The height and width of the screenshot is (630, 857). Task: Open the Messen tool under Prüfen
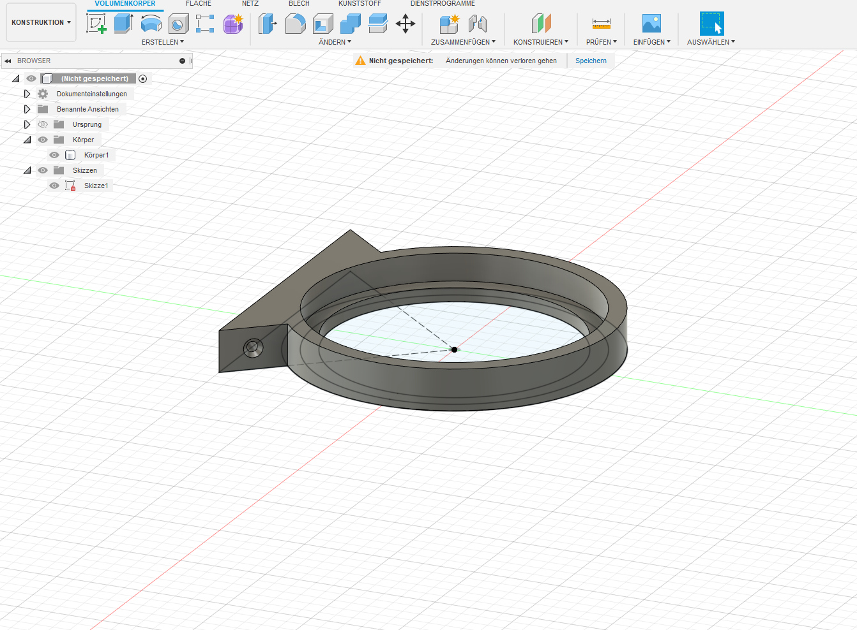coord(600,23)
